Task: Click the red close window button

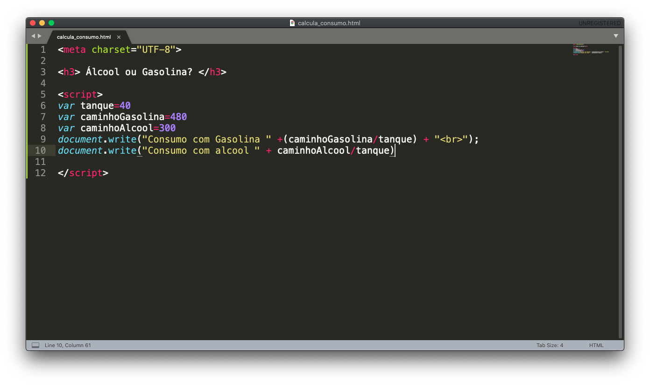Action: [x=33, y=23]
